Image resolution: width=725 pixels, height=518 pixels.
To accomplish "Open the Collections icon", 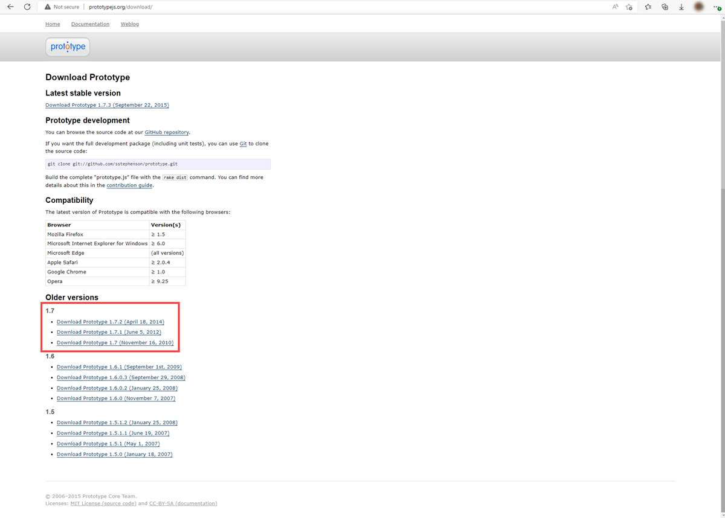I will click(x=665, y=7).
